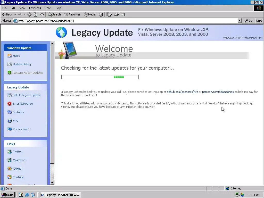Open github.com/sponsors/kirb link

point(182,92)
